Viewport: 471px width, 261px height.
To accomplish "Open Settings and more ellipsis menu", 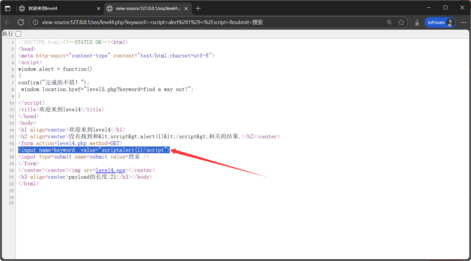I will point(463,22).
